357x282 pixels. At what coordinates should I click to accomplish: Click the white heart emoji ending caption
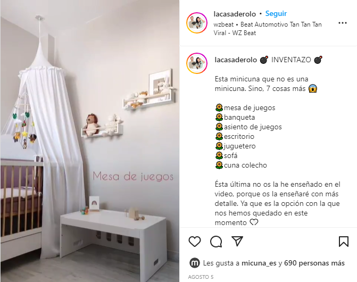coord(254,222)
